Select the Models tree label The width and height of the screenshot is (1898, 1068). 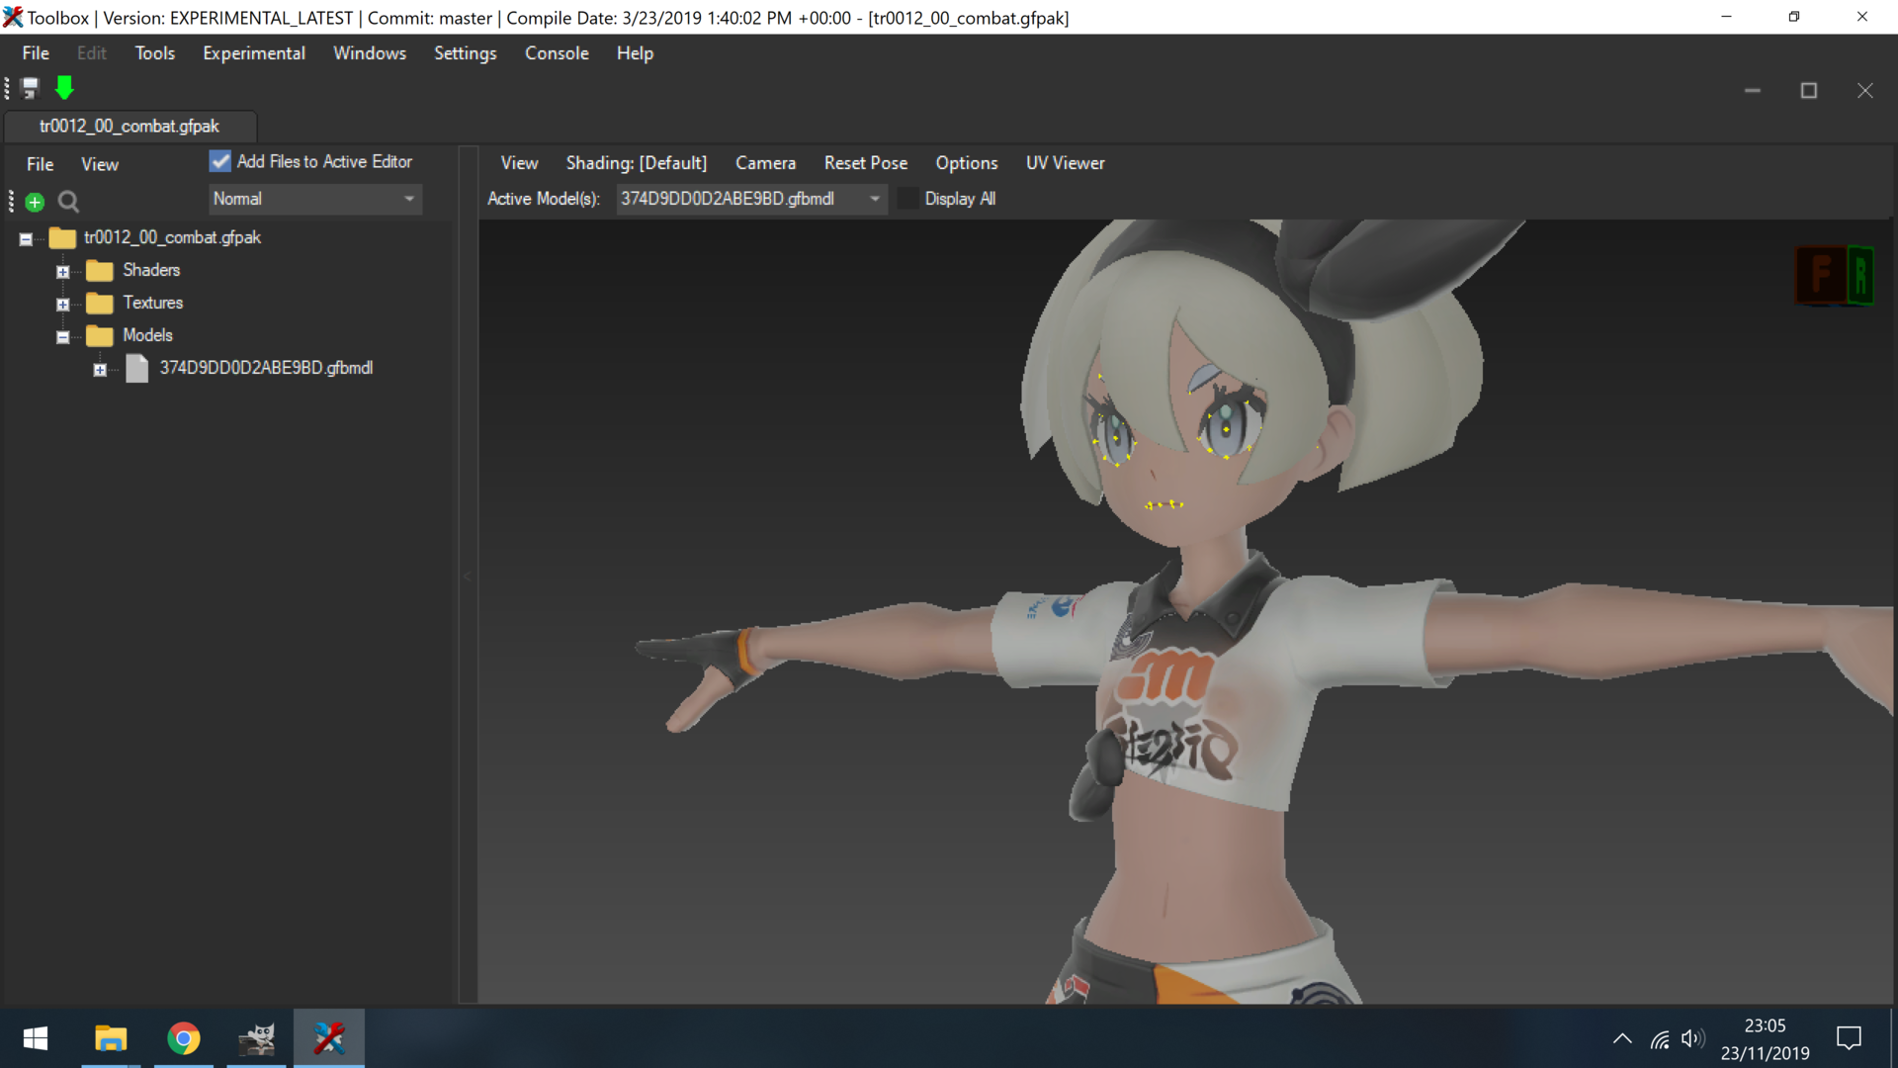point(147,335)
